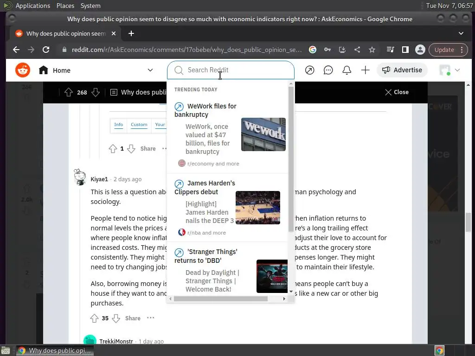This screenshot has width=475, height=356.
Task: Share Kiyae1's comment
Action: [133, 318]
